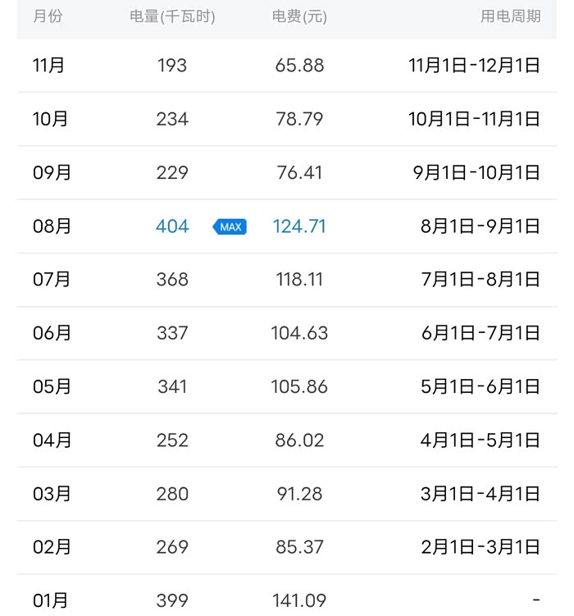Select the 11月1日-12月1日 billing period
This screenshot has height=616, width=574.
point(474,66)
